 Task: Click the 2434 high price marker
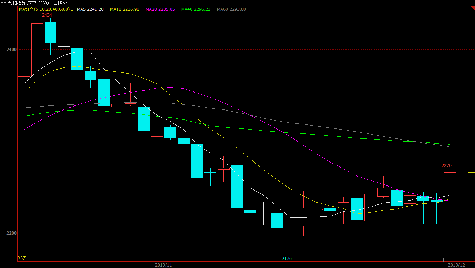coord(47,15)
